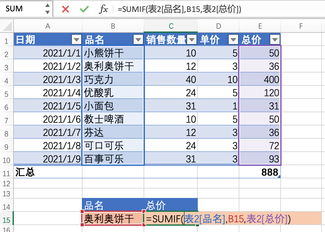Select the 汇总 cell in row 11
This screenshot has width=325, height=232.
coord(48,172)
